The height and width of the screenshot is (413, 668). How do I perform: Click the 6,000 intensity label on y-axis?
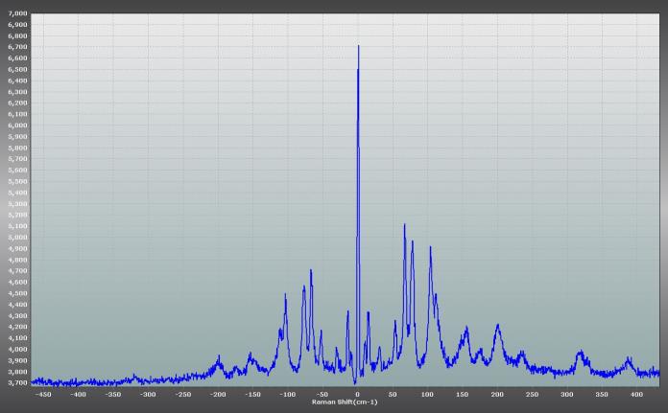point(17,126)
